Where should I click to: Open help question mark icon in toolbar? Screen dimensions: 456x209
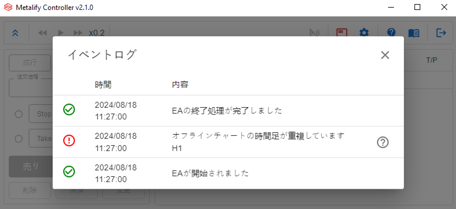391,32
